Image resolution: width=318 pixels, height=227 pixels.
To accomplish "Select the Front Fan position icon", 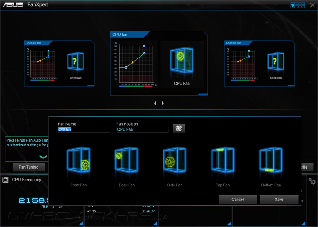I will coord(79,160).
